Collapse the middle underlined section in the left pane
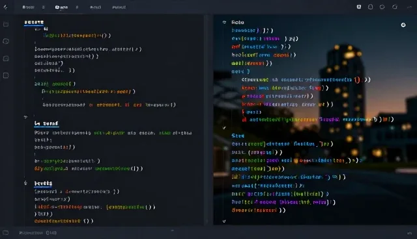This screenshot has height=239, width=417. pos(25,117)
